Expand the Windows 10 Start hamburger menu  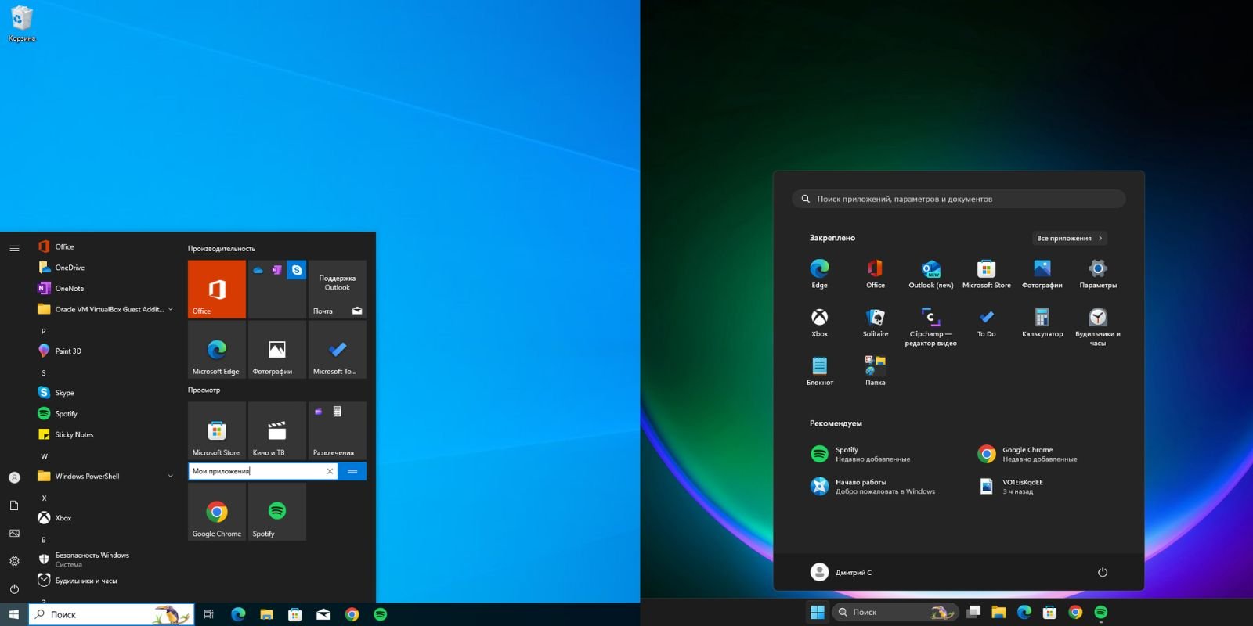pyautogui.click(x=14, y=248)
